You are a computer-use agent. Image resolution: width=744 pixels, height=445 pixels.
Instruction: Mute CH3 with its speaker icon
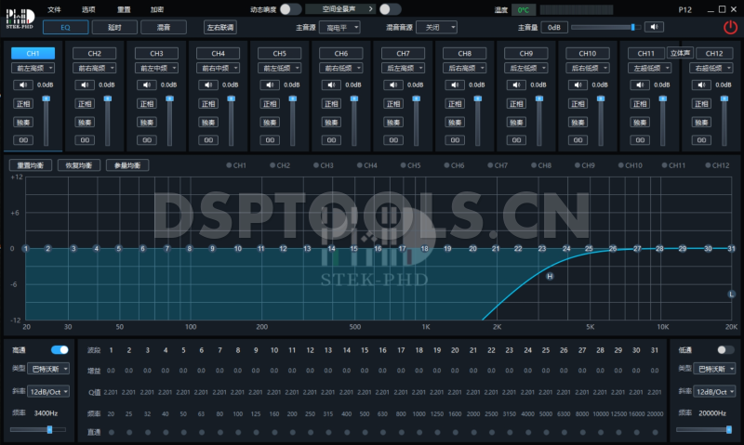[147, 85]
